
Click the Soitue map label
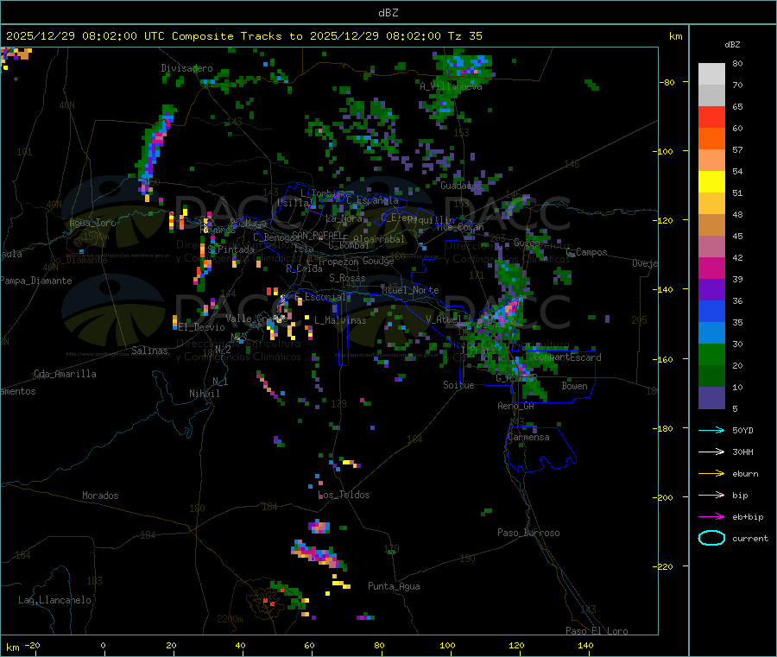[458, 385]
